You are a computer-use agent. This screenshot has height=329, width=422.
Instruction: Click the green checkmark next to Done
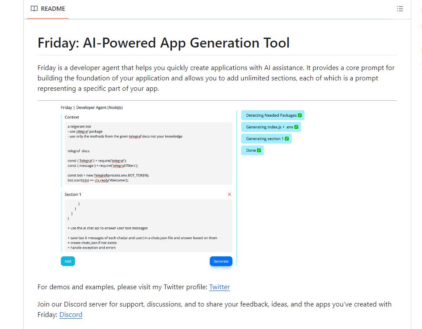click(259, 150)
